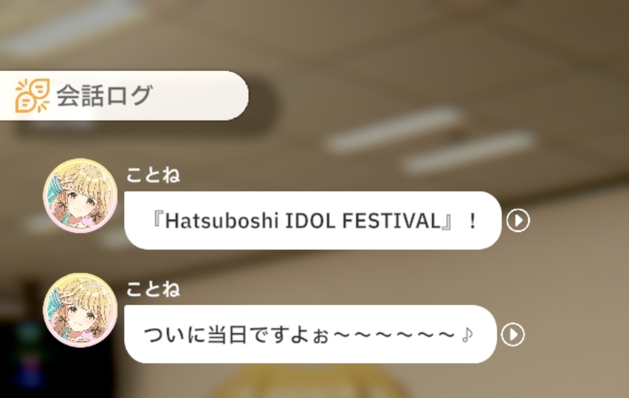Replay audio of the first log entry

518,221
